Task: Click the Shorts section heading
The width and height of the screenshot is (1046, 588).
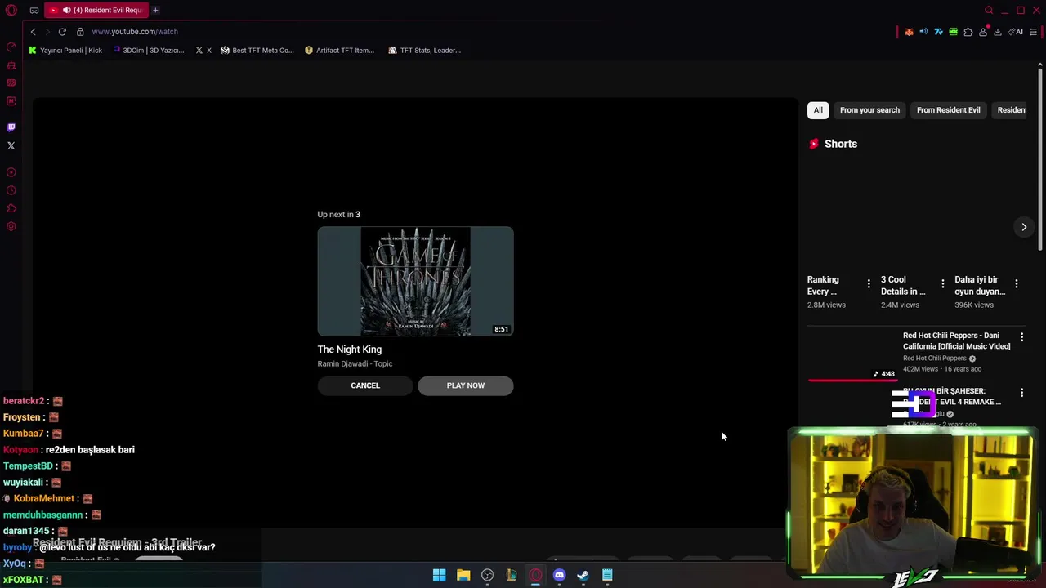Action: point(840,144)
